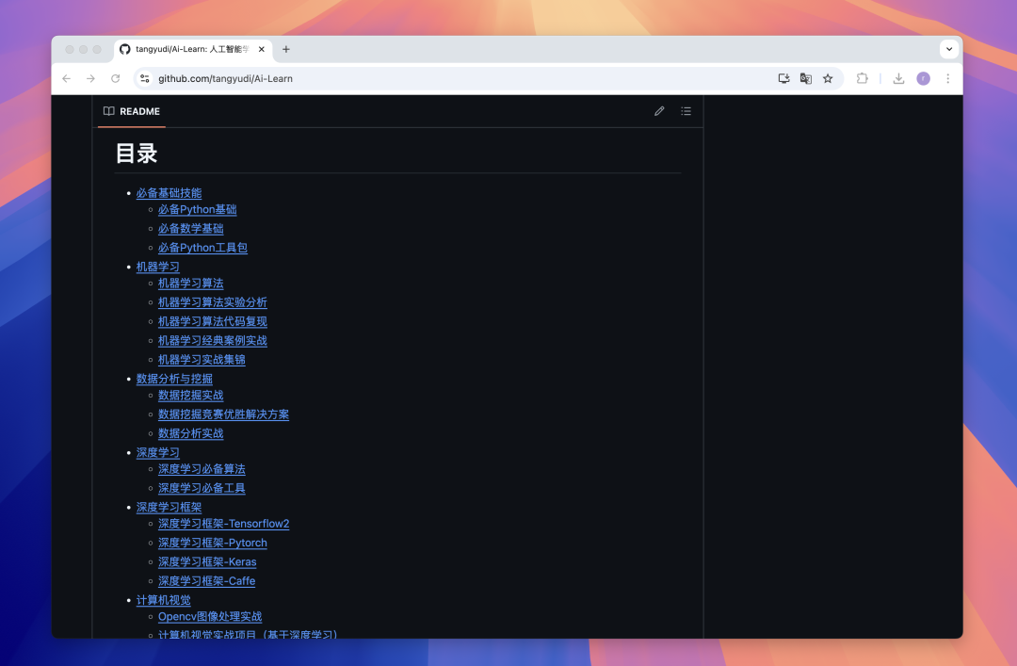Open the 数据挖掘竞赛优胜解决方案 link
Screen dimensions: 1017x666
point(224,414)
